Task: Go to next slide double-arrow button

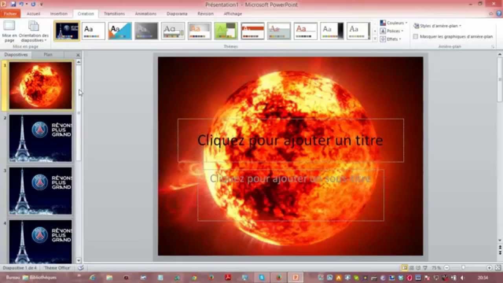Action: click(x=500, y=253)
